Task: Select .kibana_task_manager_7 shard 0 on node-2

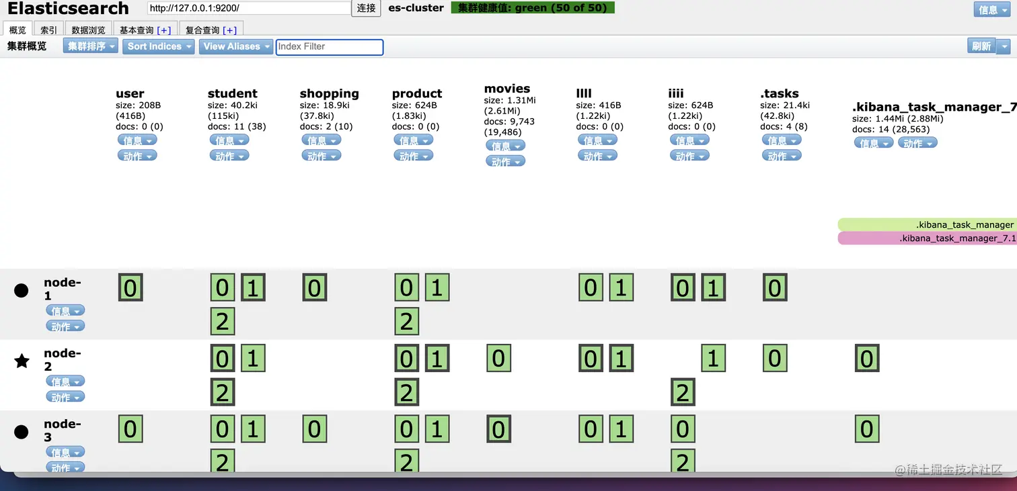Action: (867, 359)
